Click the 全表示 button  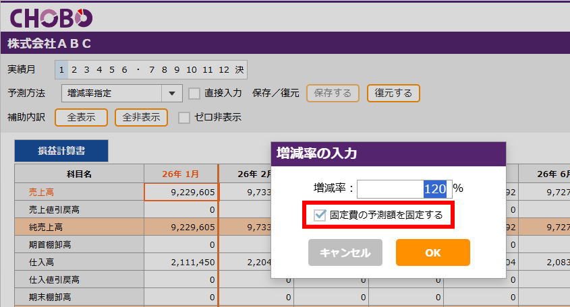click(x=80, y=117)
